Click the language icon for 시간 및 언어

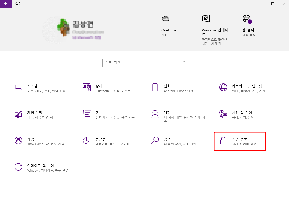coord(223,114)
